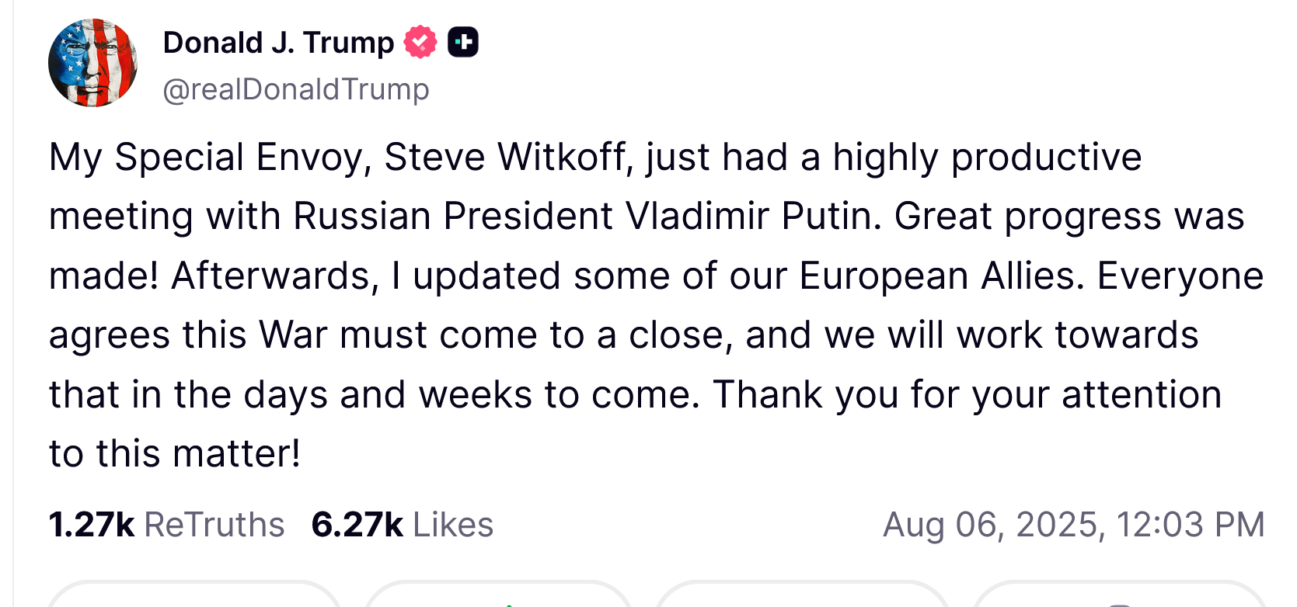The width and height of the screenshot is (1297, 607).
Task: View the 6.27k Likes list
Action: coord(402,525)
